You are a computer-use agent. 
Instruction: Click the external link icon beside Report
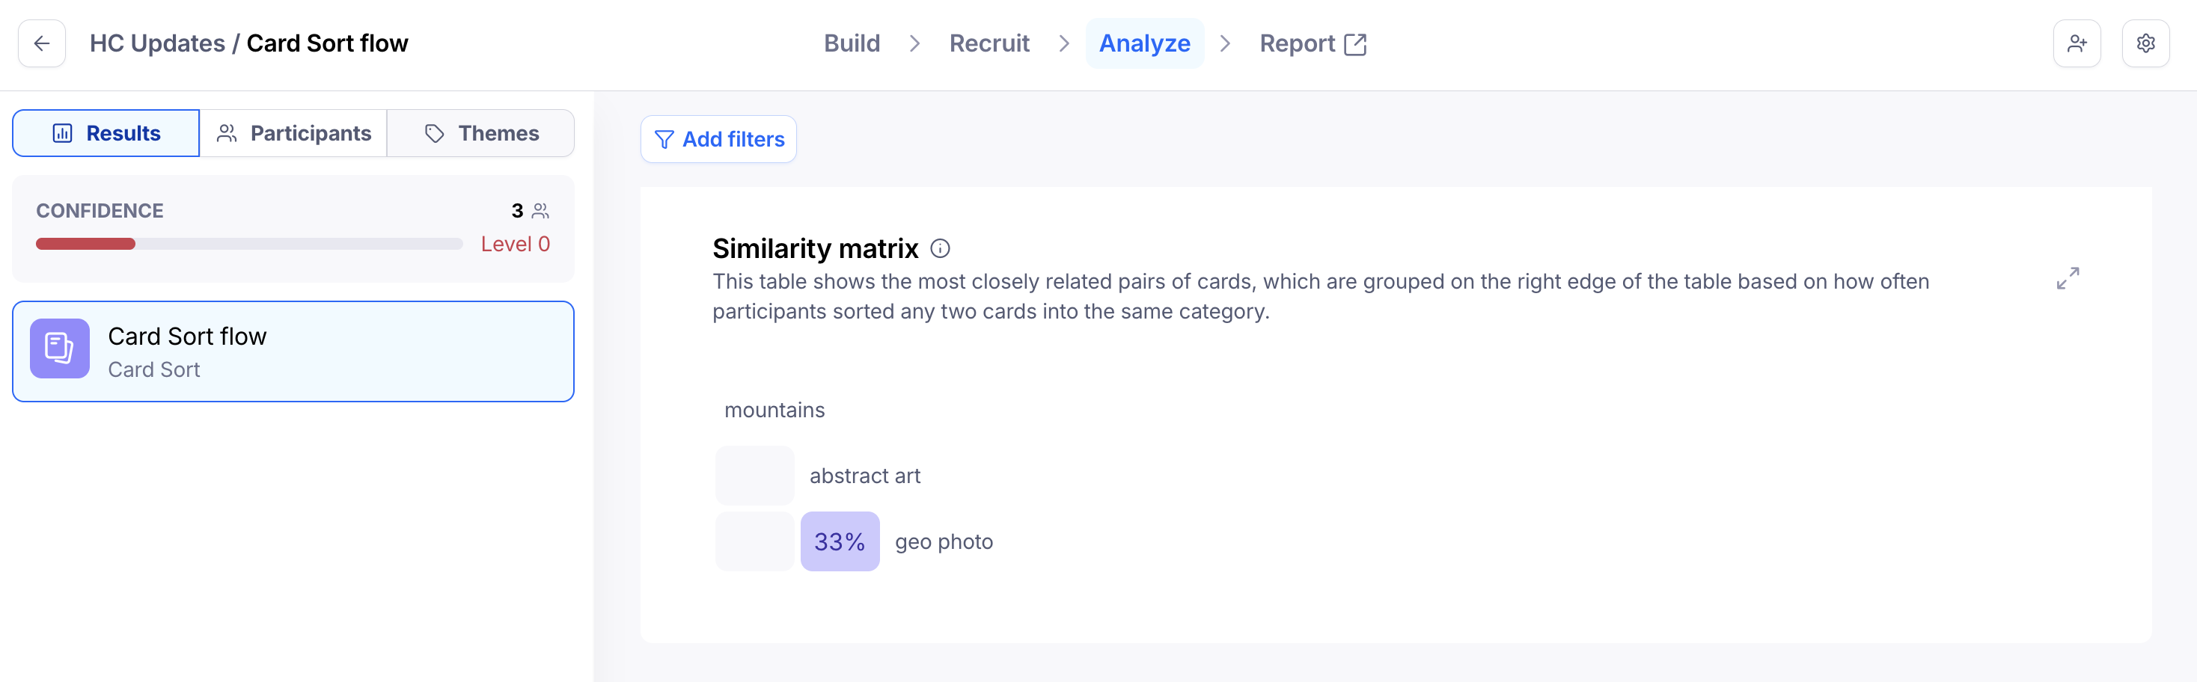1354,44
